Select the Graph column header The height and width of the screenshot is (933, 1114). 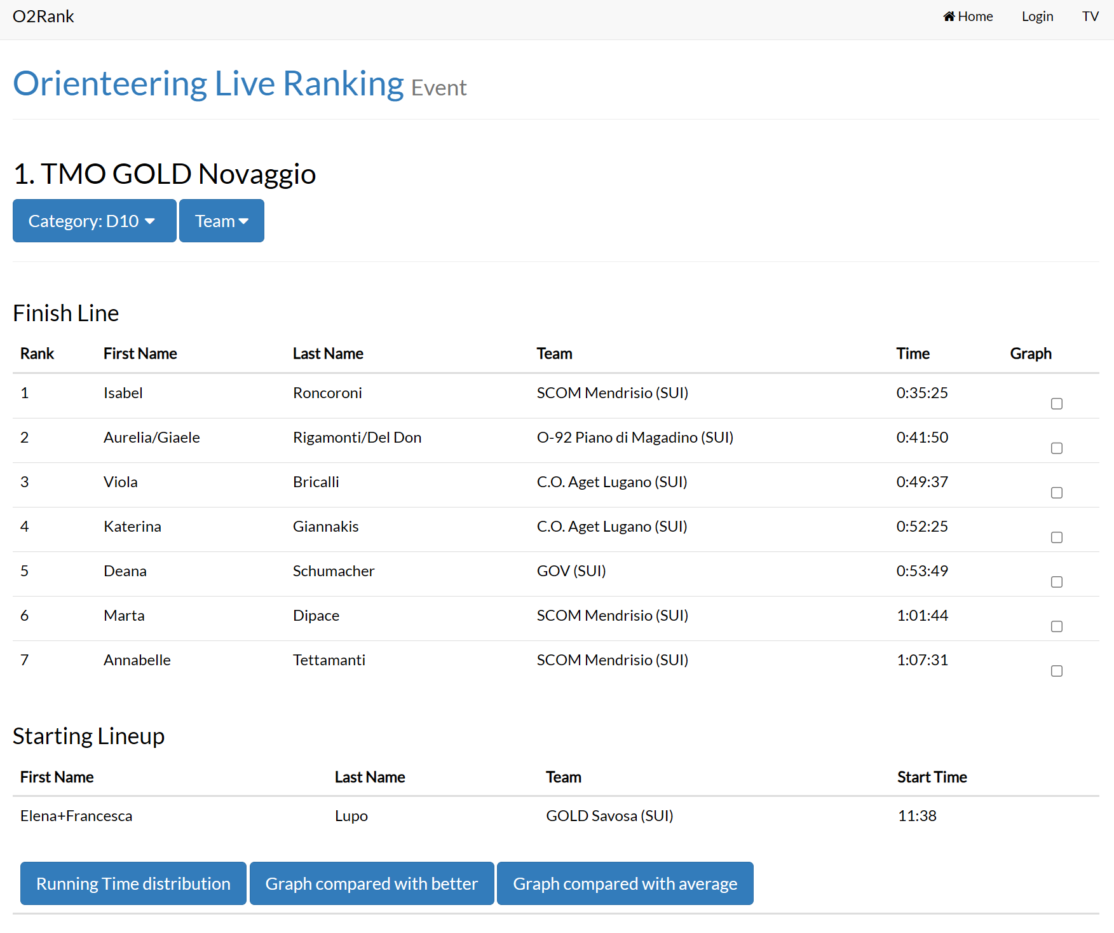point(1031,354)
